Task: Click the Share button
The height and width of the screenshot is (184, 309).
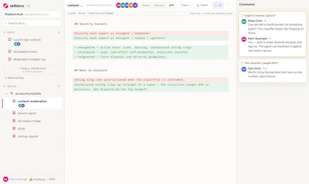Action: [202, 5]
